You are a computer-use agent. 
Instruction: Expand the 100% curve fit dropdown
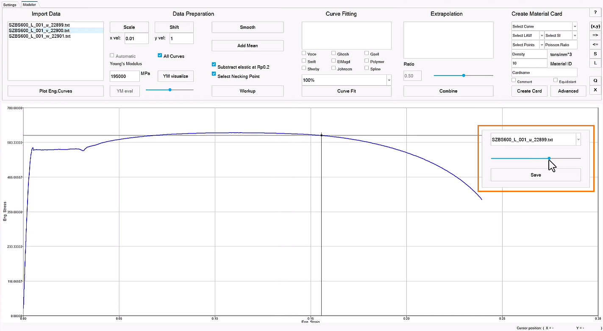tap(389, 80)
